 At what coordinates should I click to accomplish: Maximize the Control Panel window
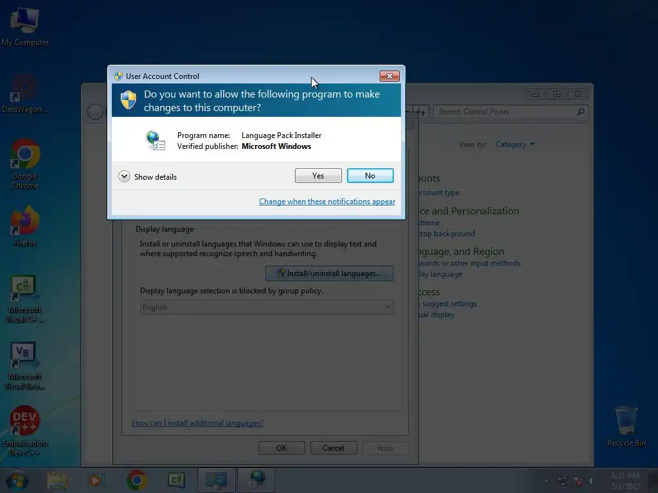point(557,94)
